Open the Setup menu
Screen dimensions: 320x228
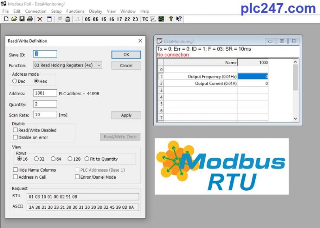click(x=56, y=11)
